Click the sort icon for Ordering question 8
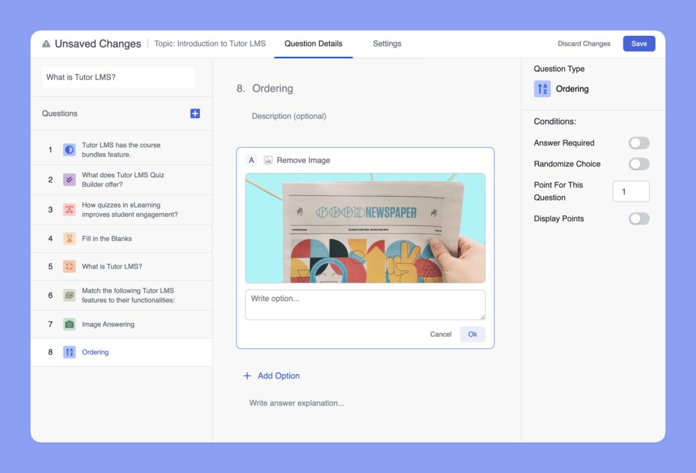696x473 pixels. [69, 352]
